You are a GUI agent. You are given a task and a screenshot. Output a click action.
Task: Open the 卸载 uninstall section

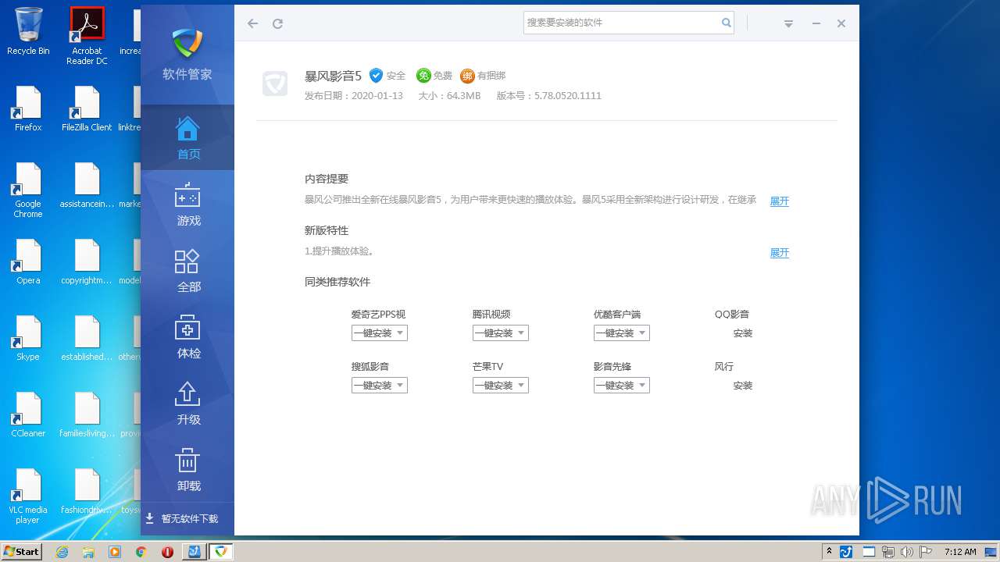tap(187, 470)
